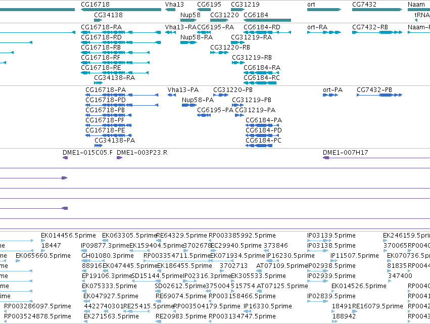The image size is (430, 324).
Task: Click the EK271563.5prime EST label
Action: click(x=111, y=316)
